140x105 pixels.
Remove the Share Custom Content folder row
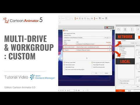pyautogui.click(x=110, y=47)
